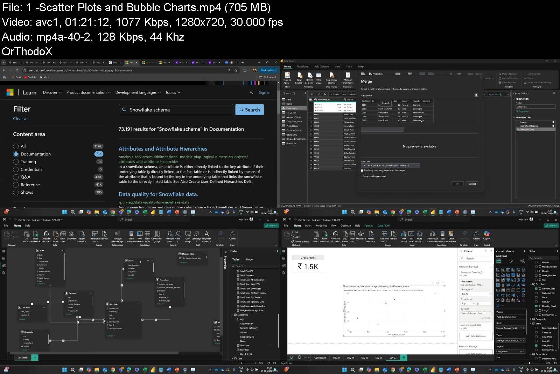Click Cancel in the Merge dialog
The image size is (560, 374).
pyautogui.click(x=472, y=184)
